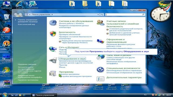The height and width of the screenshot is (97, 173).
Task: Open Учетные записи пользователей heading
Action: click(122, 24)
